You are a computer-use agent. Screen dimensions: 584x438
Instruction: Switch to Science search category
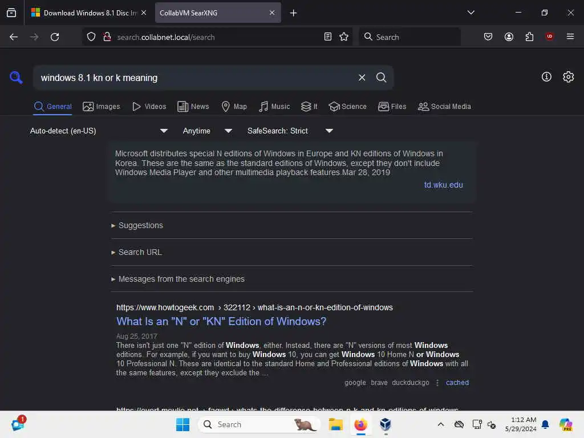click(347, 107)
